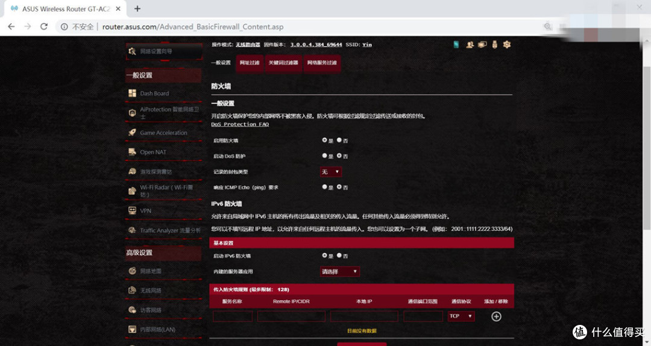Click the 高级设置 (advanced settings) sidebar header
Screen dimensions: 651x346
[163, 253]
